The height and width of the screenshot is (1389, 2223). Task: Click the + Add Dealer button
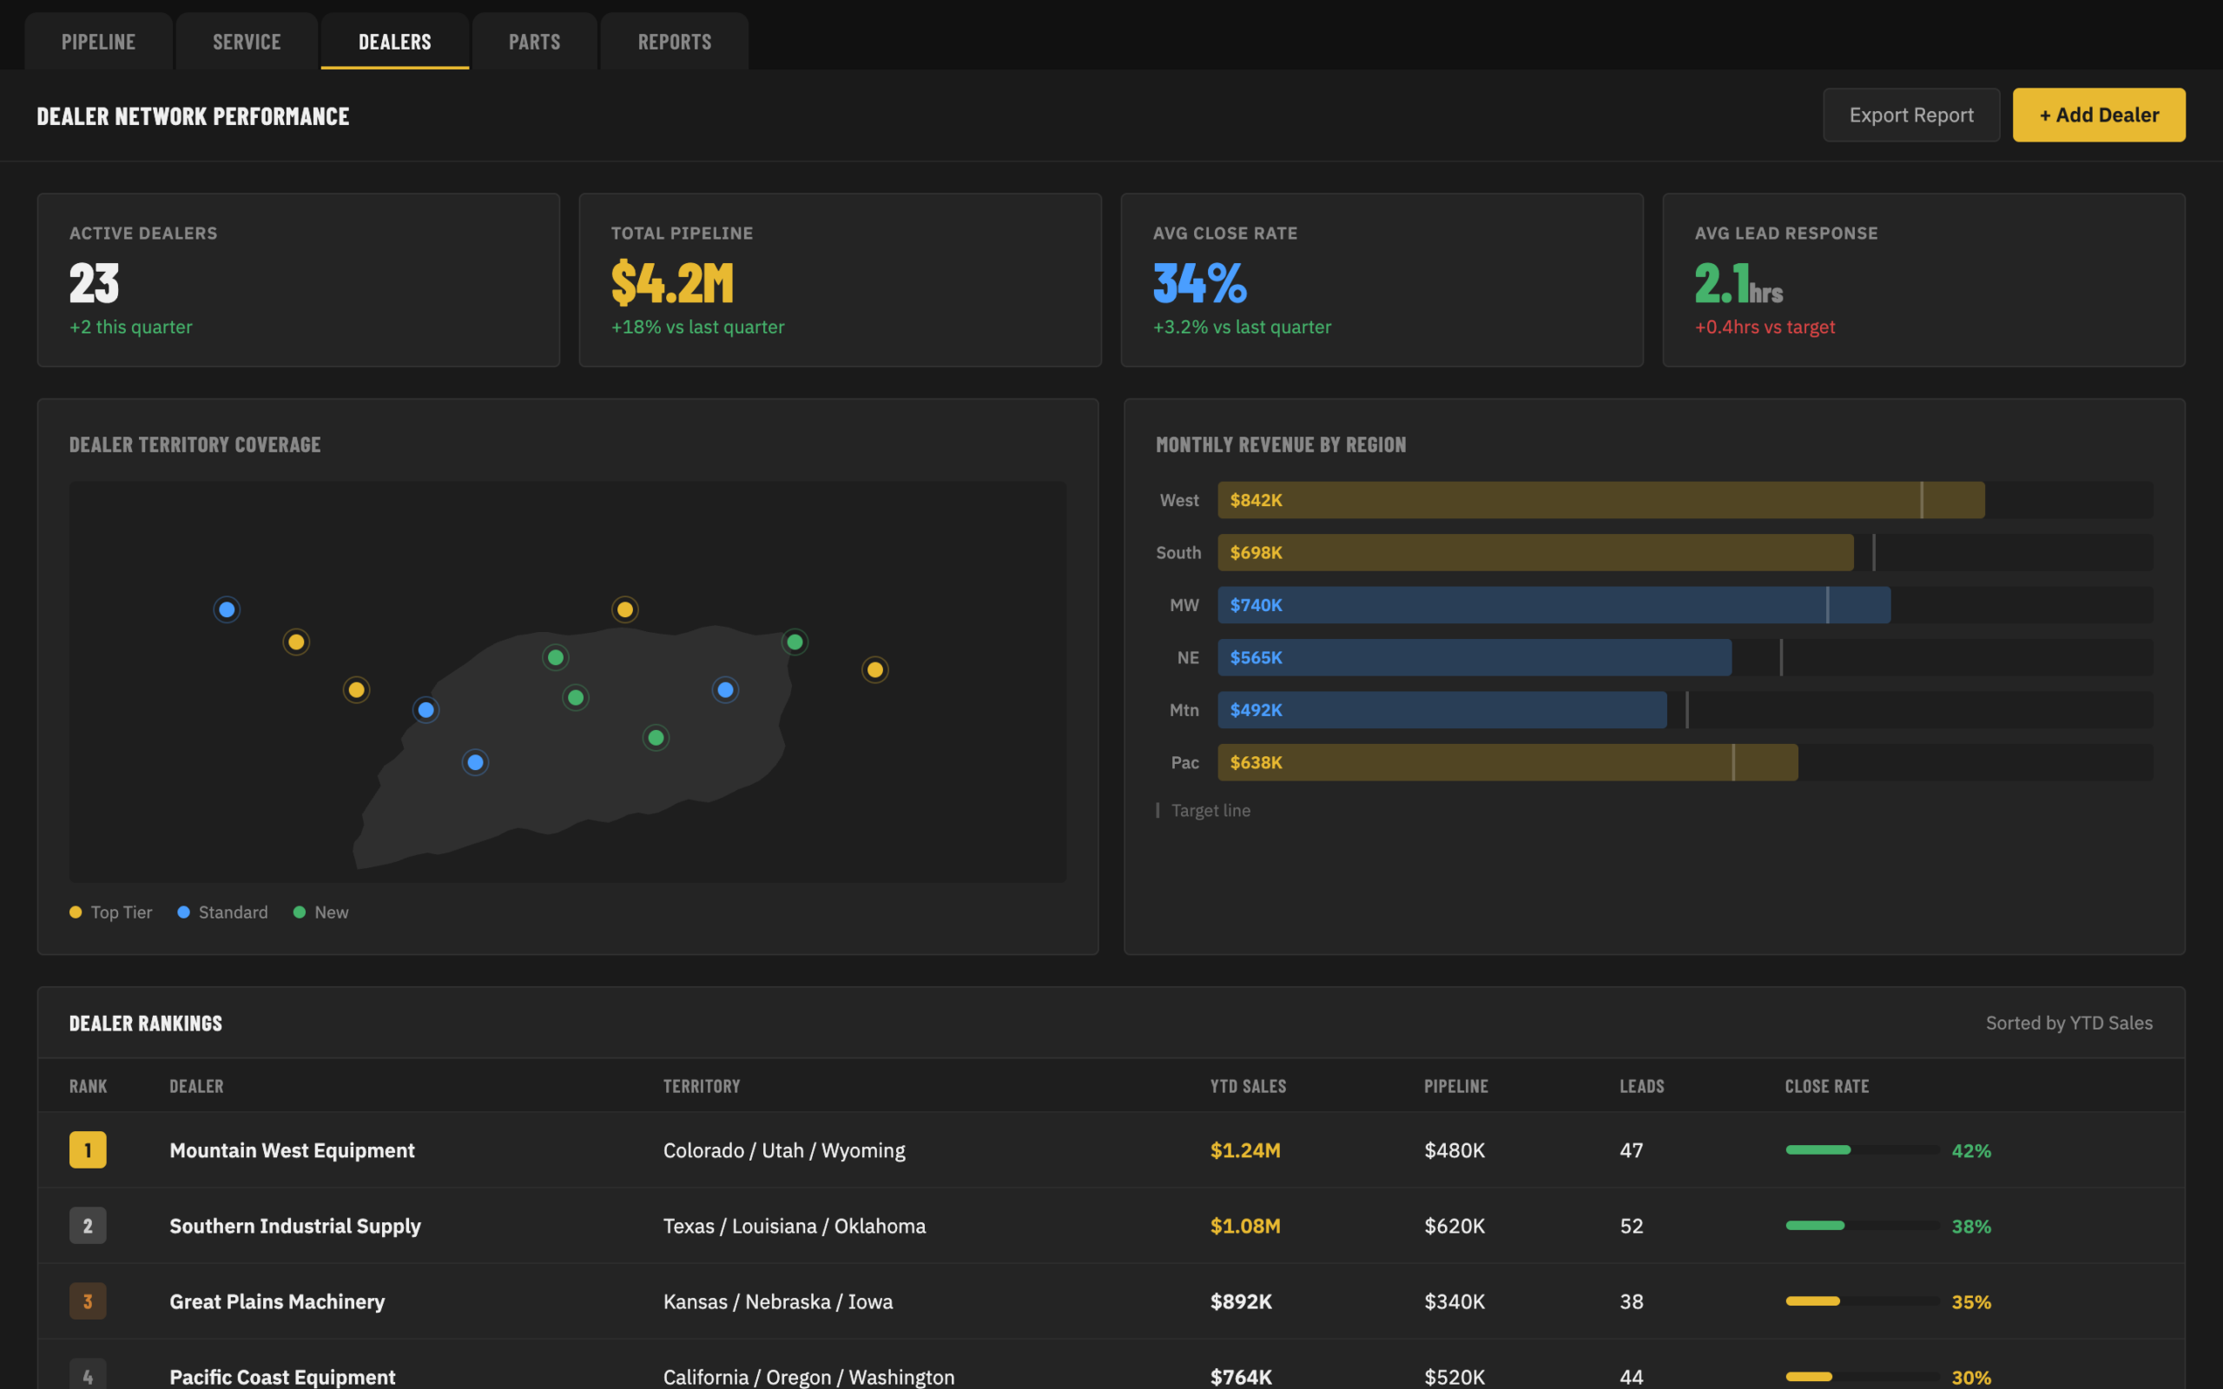pos(2099,115)
